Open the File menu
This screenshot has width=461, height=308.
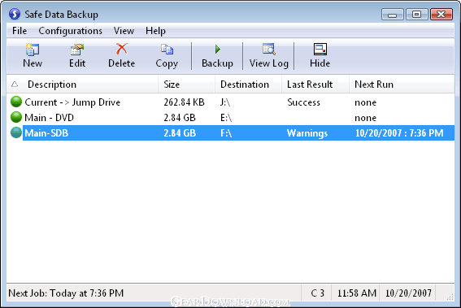20,31
